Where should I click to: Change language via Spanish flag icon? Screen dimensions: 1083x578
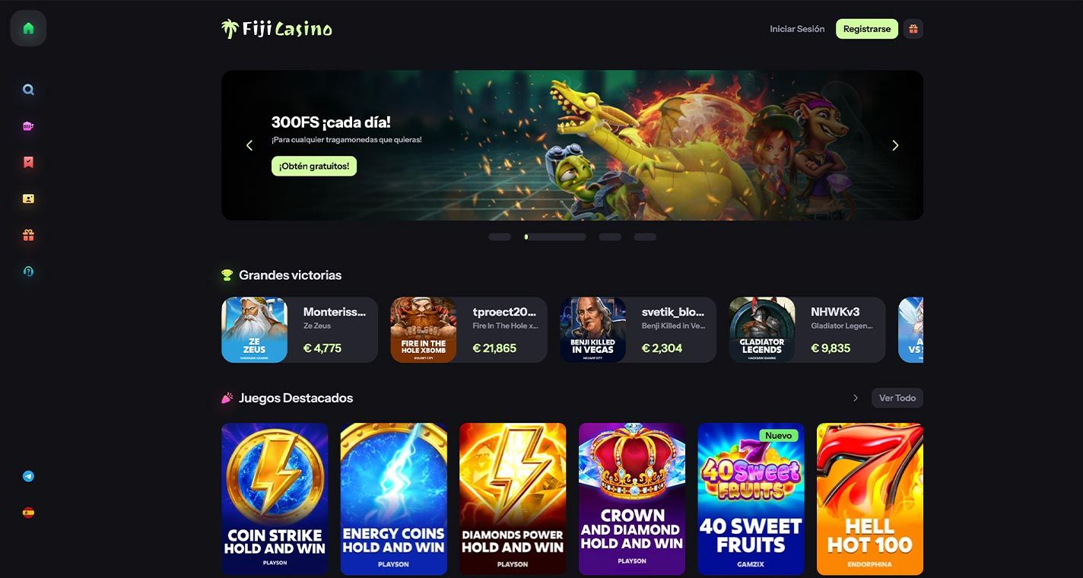(28, 513)
